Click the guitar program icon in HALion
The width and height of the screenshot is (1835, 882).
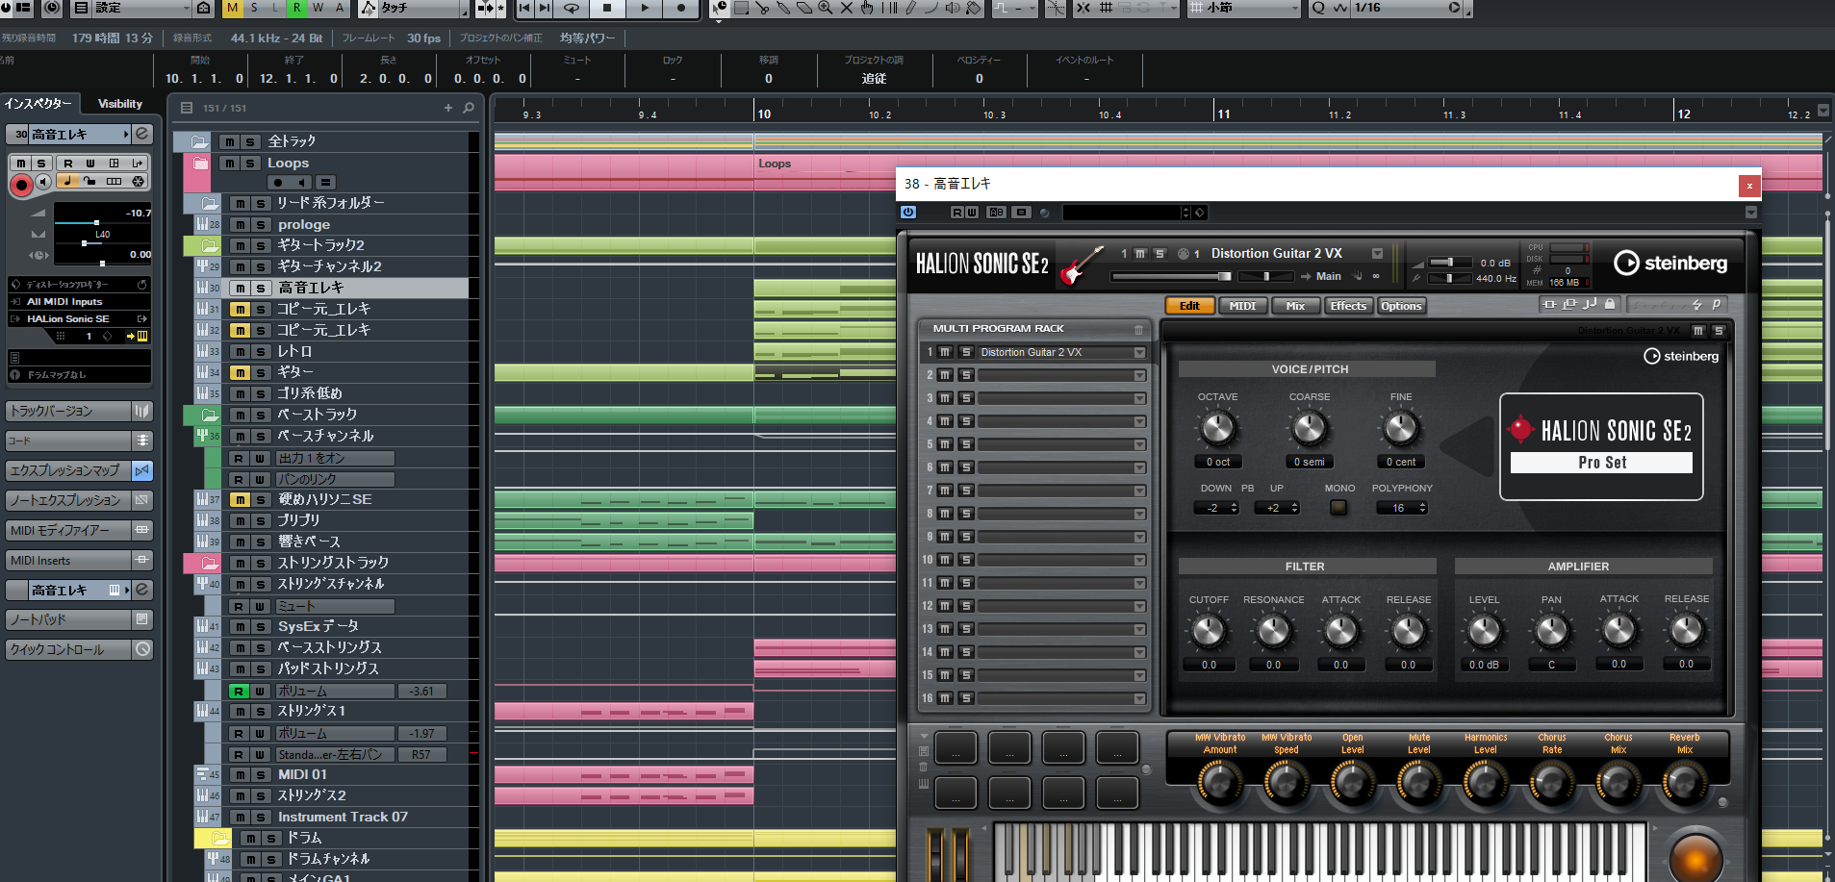(x=1082, y=265)
